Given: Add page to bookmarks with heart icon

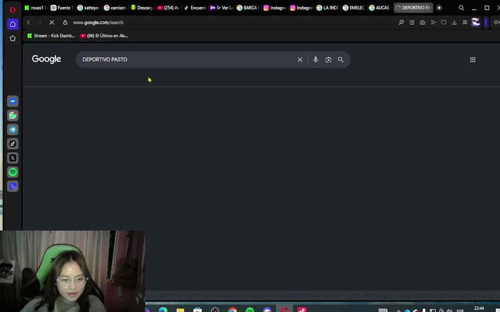Looking at the screenshot, I should click(444, 22).
